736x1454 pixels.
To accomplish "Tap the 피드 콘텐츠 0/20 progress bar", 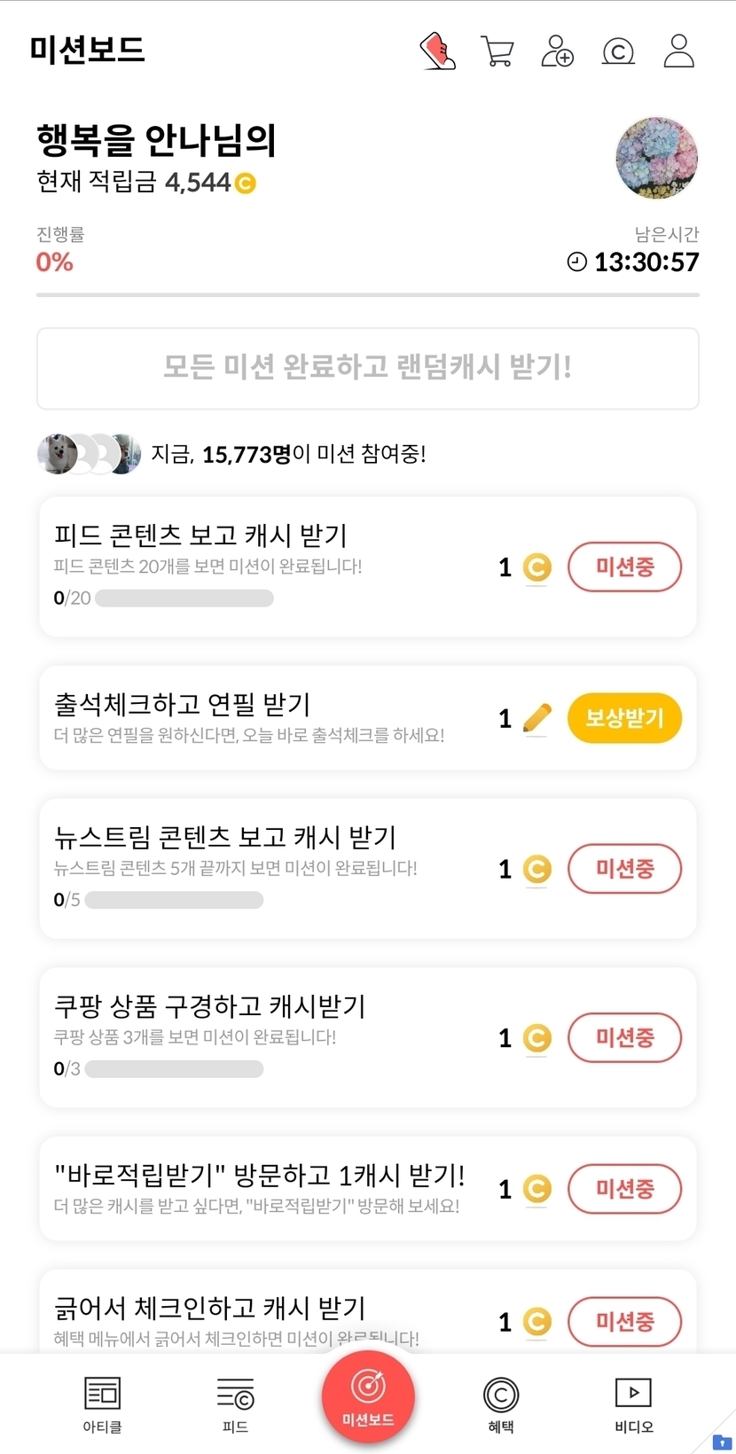I will coord(184,598).
